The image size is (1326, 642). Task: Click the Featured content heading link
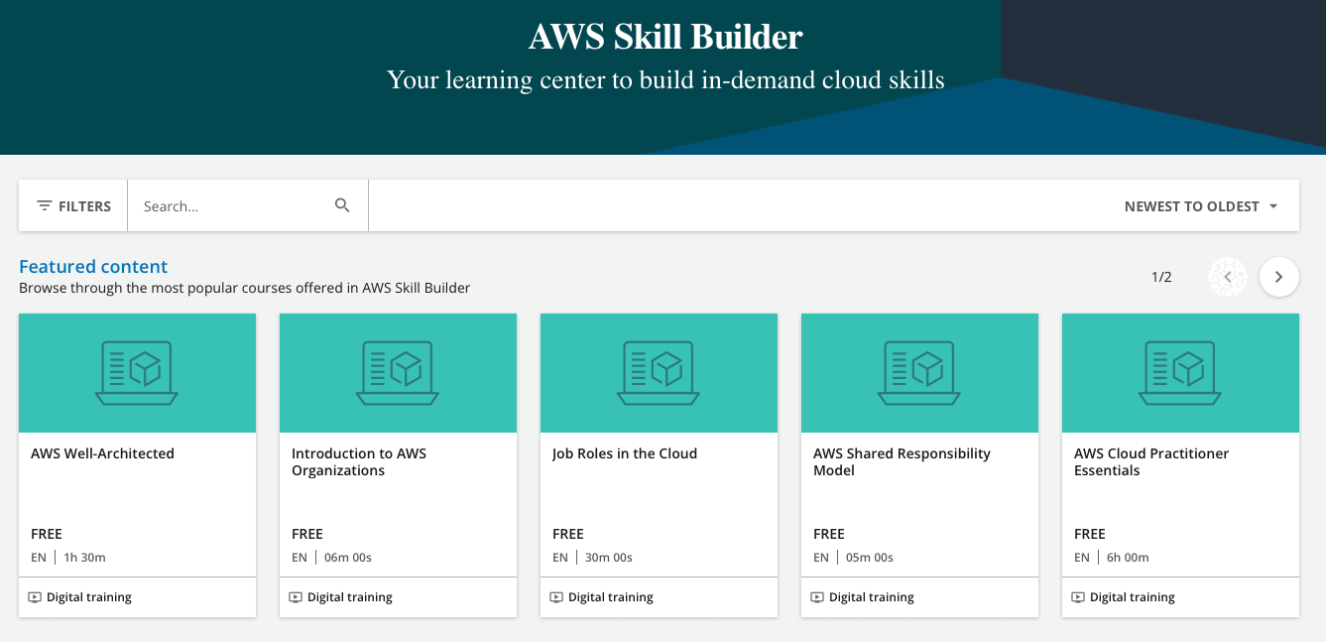coord(92,266)
